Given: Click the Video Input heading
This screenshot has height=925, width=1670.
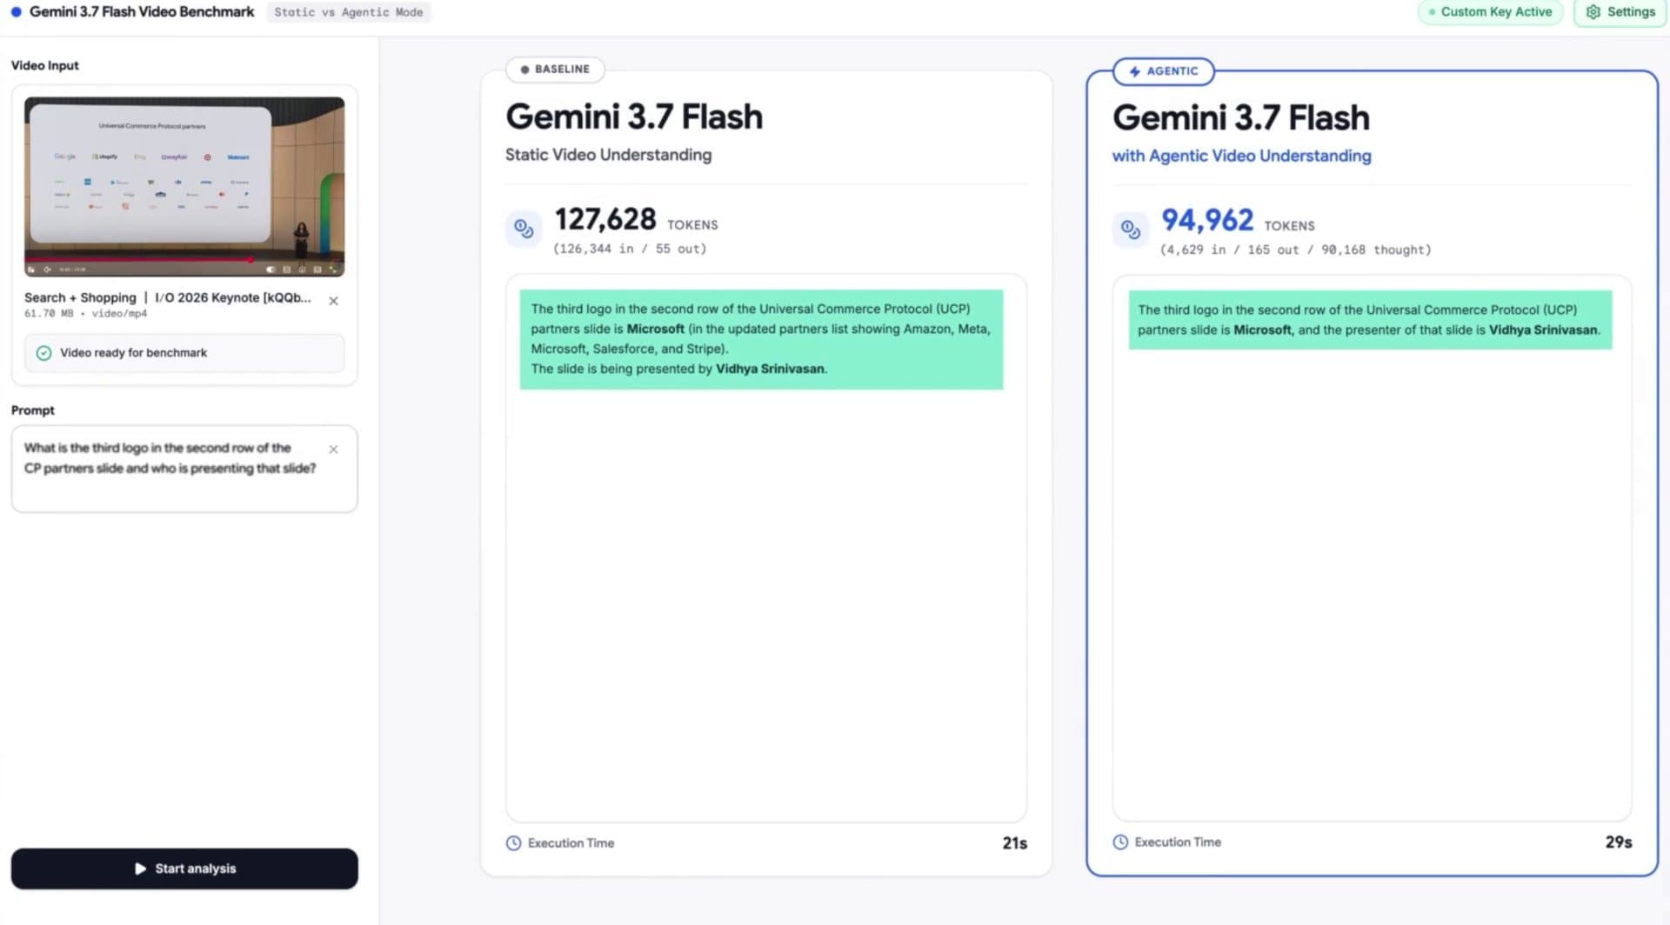Looking at the screenshot, I should coord(44,65).
